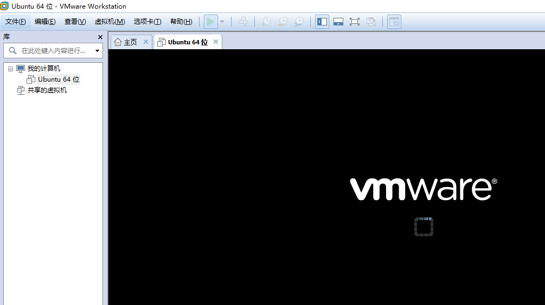545x305 pixels.
Task: Click the library search input field
Action: tap(54, 51)
